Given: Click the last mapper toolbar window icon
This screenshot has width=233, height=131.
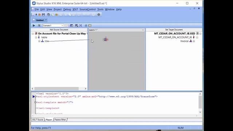Looking at the screenshot, I should click(90, 25).
